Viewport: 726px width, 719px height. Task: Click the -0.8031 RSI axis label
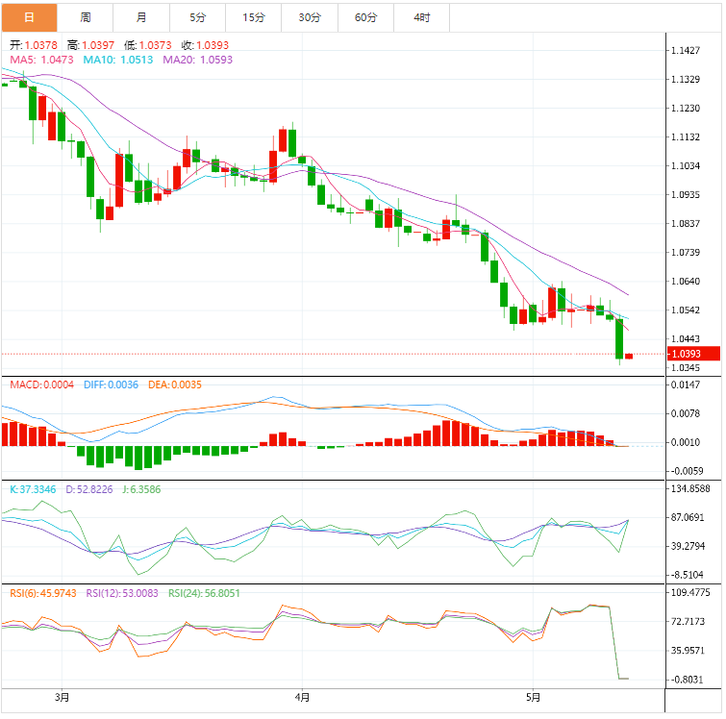coord(688,680)
